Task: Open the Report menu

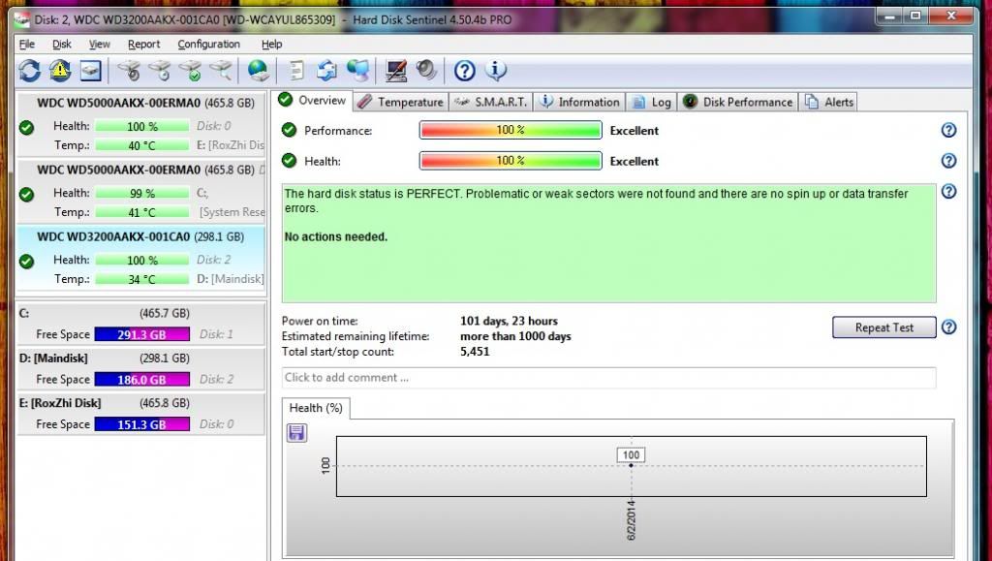Action: [x=143, y=44]
